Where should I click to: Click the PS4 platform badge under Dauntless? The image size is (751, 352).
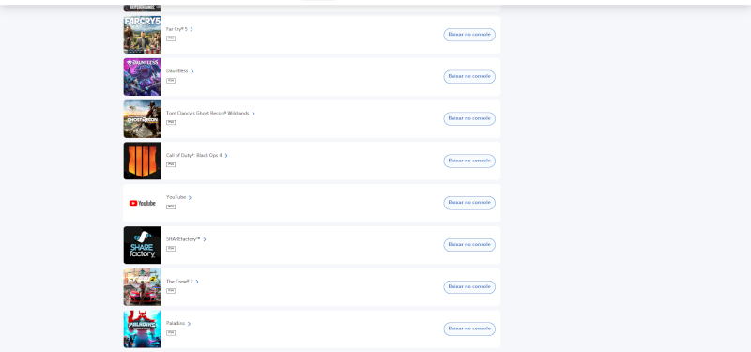(x=171, y=81)
